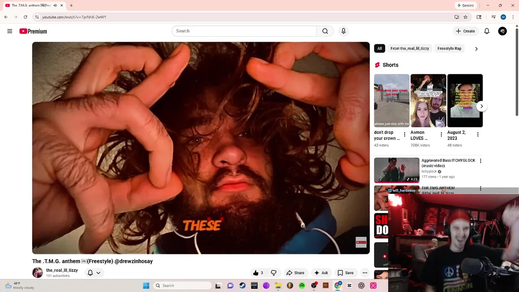Image resolution: width=519 pixels, height=292 pixels.
Task: Open Google Lens search icon in toolbar
Action: 479,17
